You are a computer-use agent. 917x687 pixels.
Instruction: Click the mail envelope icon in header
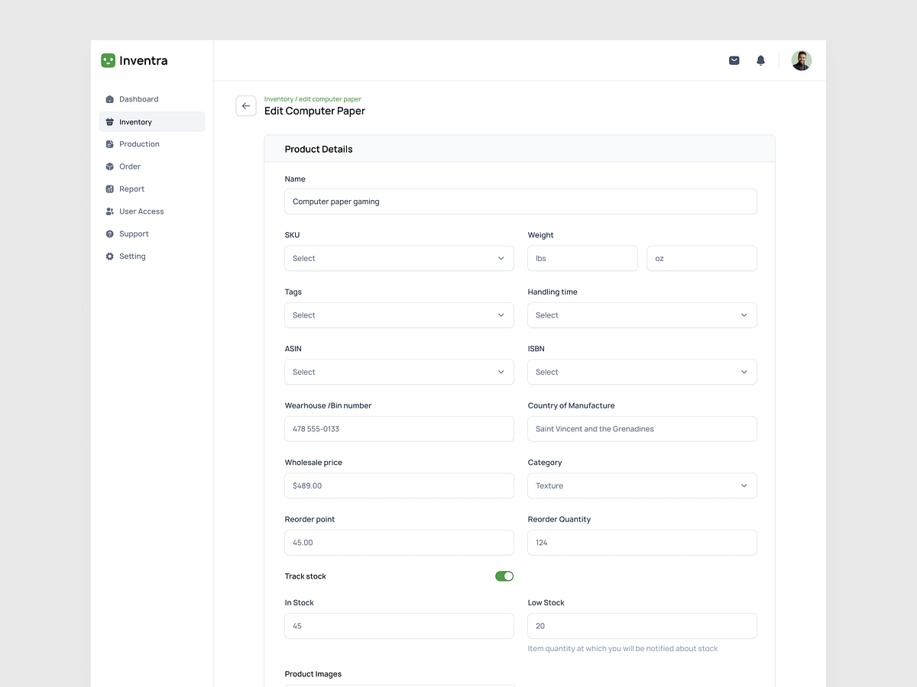734,60
